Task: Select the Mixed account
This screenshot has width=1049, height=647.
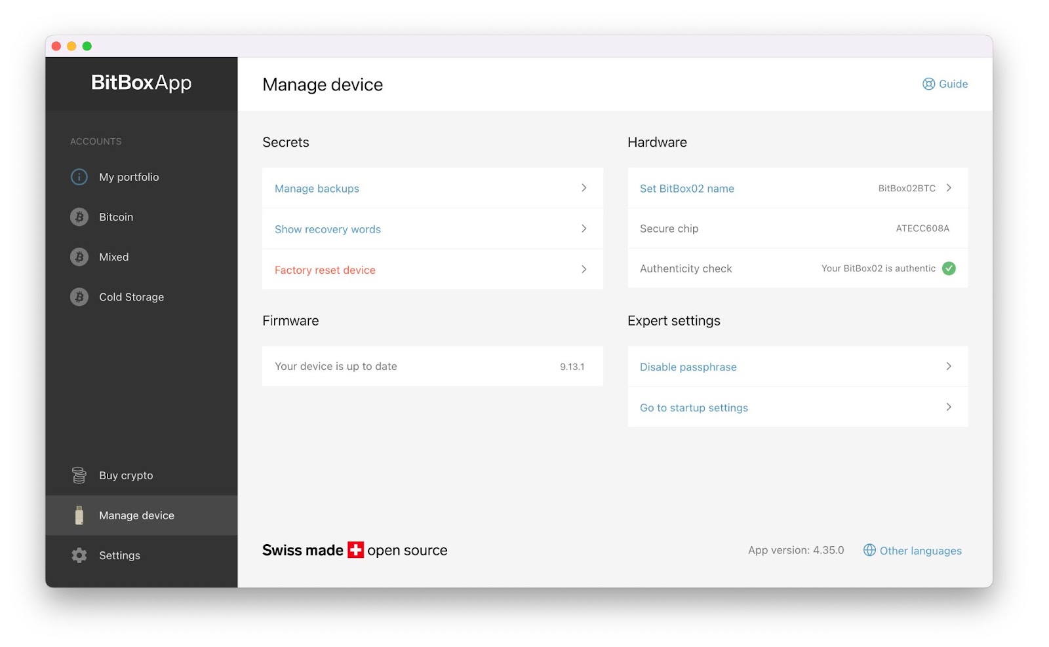Action: point(114,257)
